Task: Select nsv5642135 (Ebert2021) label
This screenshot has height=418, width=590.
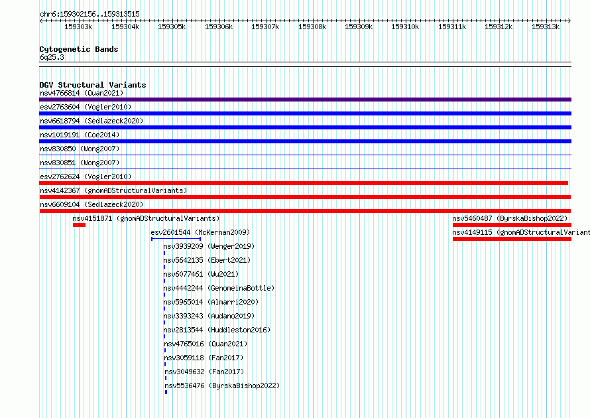Action: (207, 260)
